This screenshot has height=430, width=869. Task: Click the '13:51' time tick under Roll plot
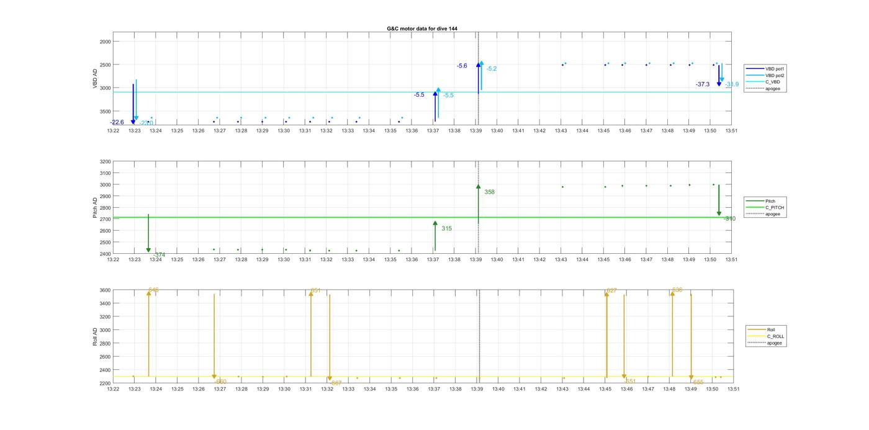tap(733, 389)
